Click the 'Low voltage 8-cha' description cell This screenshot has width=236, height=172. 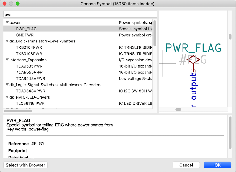136,78
